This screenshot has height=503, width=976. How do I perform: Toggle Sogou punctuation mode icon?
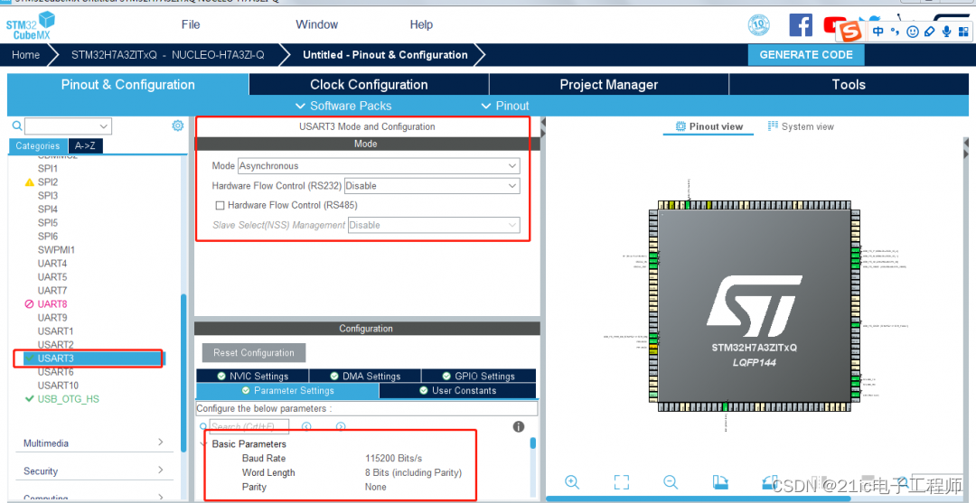tap(895, 31)
